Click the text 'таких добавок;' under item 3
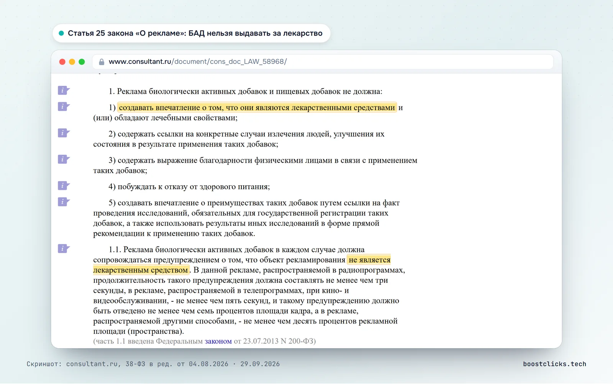613x384 pixels. pyautogui.click(x=120, y=171)
